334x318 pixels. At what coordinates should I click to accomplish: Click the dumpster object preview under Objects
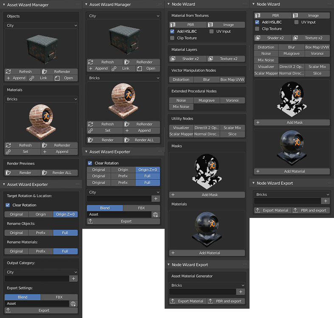click(x=41, y=49)
